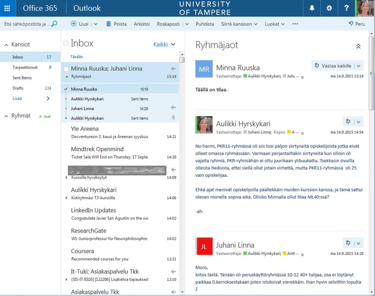
Task: Click the green Uusi star in Ryhmät
Action: click(40, 116)
